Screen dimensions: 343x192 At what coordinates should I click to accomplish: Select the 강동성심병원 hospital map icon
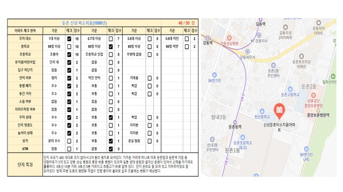click(229, 38)
